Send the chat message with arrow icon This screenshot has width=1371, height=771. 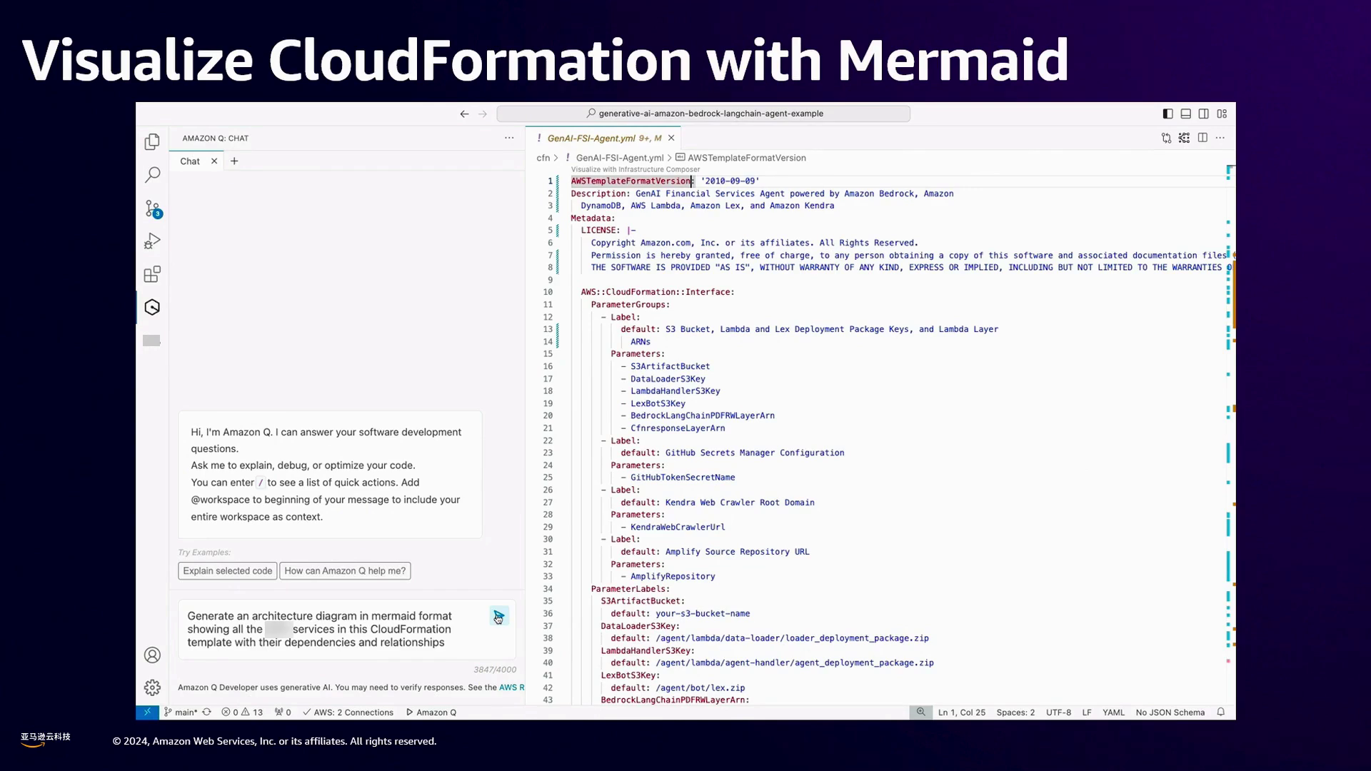point(498,616)
